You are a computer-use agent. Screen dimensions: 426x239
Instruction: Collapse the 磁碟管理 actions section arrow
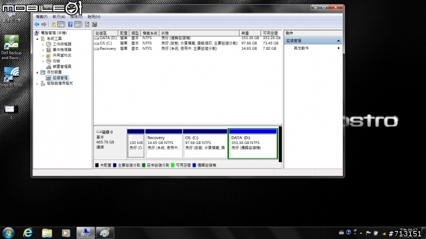click(x=338, y=41)
